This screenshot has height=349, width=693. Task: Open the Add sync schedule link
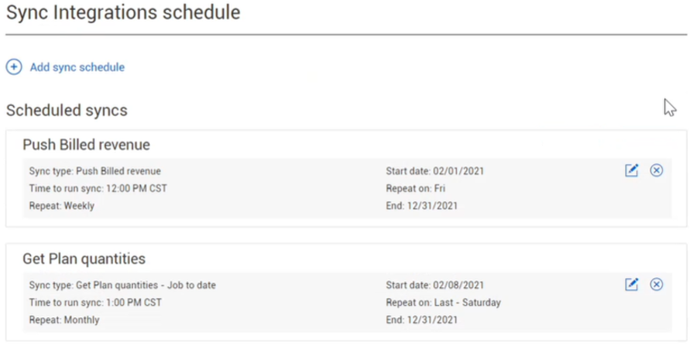click(x=77, y=67)
